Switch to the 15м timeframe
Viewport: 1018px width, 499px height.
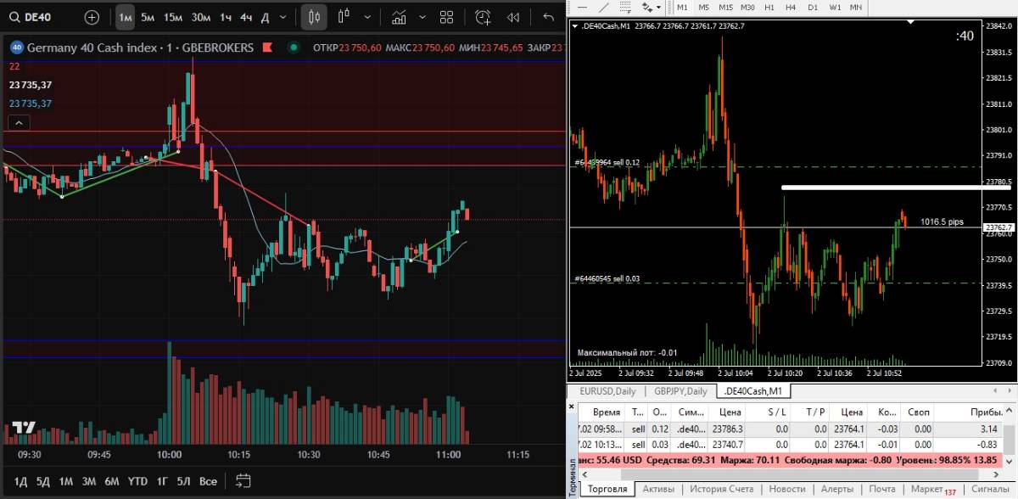pos(173,17)
